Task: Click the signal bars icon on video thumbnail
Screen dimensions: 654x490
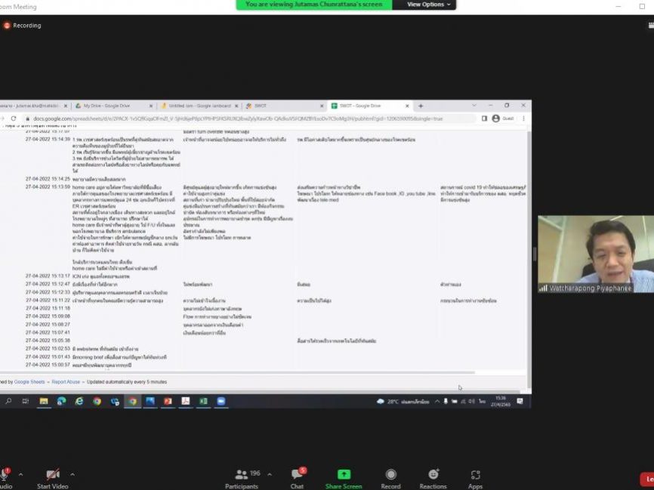Action: pyautogui.click(x=543, y=288)
